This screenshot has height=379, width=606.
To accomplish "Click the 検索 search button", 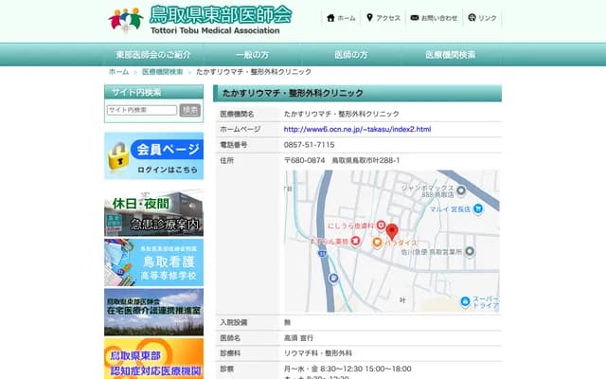I will [190, 110].
